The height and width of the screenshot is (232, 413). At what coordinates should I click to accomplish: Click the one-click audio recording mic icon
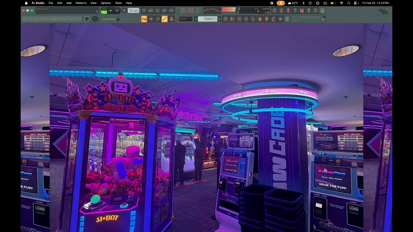coord(288,11)
